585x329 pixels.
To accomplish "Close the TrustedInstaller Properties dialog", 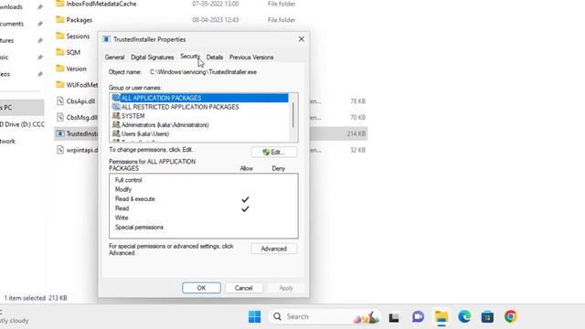I will (x=302, y=39).
